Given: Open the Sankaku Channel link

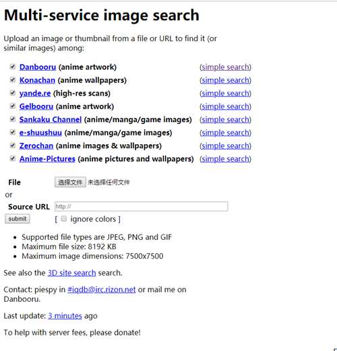Looking at the screenshot, I should (x=51, y=119).
